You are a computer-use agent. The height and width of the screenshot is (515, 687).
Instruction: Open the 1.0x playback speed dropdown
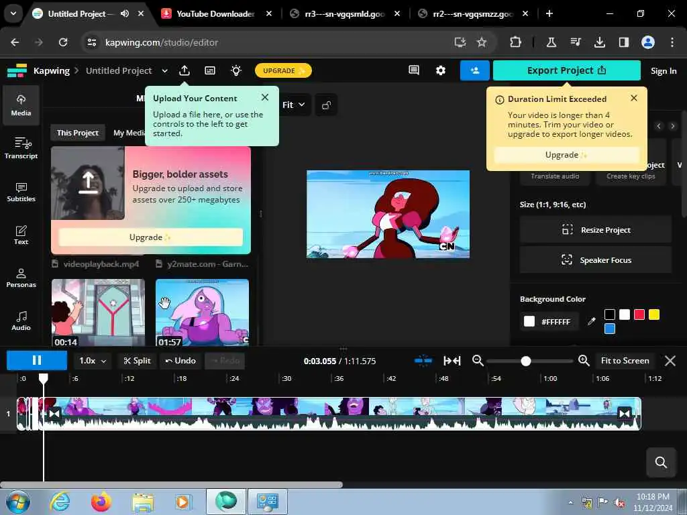(93, 361)
